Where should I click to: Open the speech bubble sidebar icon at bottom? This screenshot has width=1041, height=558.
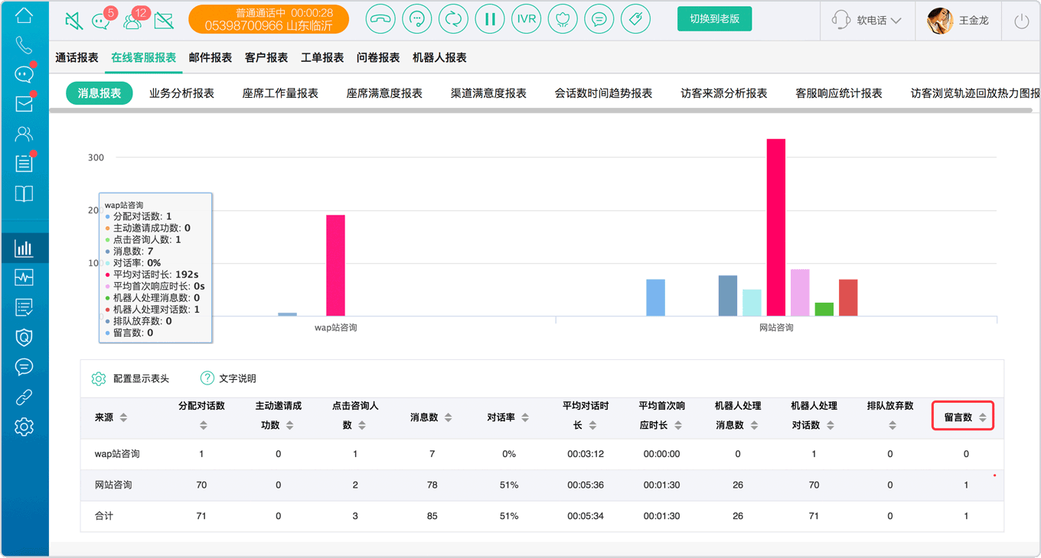coord(24,367)
